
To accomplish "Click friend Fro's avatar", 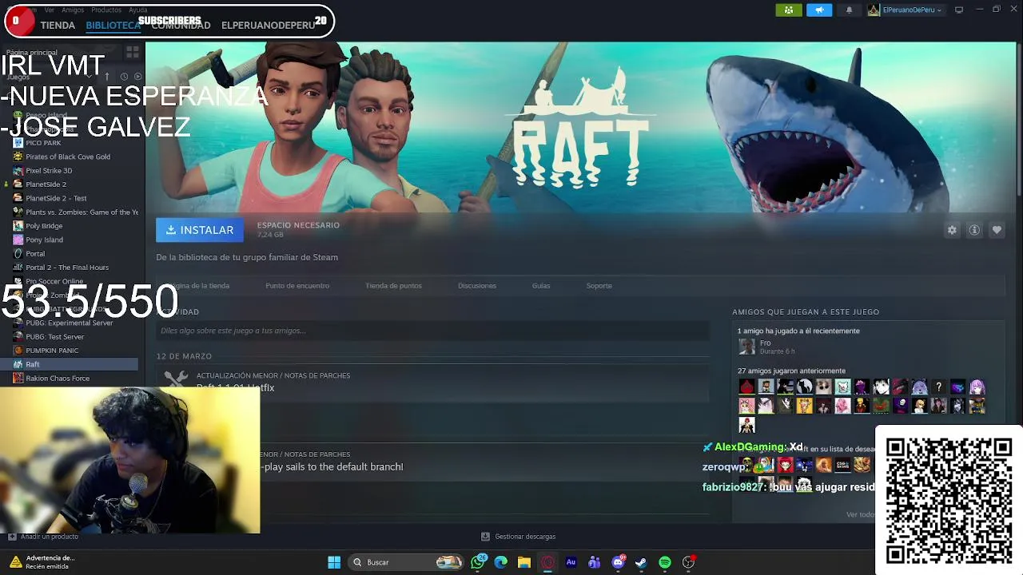I will [x=746, y=347].
